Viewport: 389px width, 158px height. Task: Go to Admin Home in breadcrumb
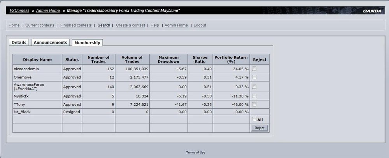point(48,10)
